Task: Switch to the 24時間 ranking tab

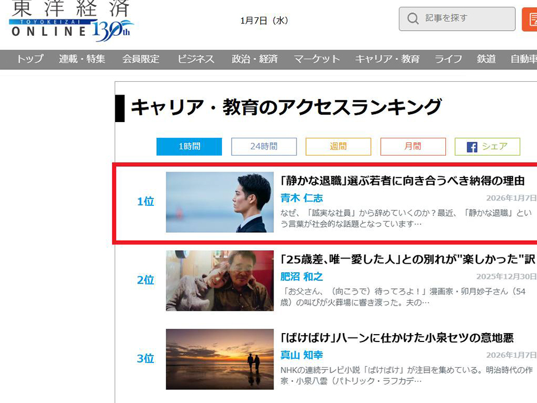Action: tap(263, 147)
